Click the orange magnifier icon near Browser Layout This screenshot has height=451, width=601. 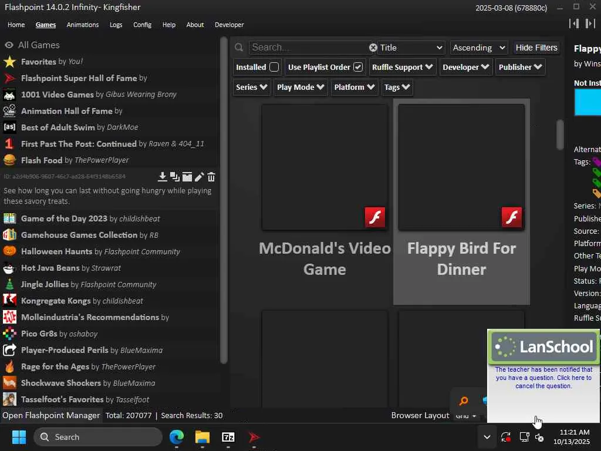(464, 400)
